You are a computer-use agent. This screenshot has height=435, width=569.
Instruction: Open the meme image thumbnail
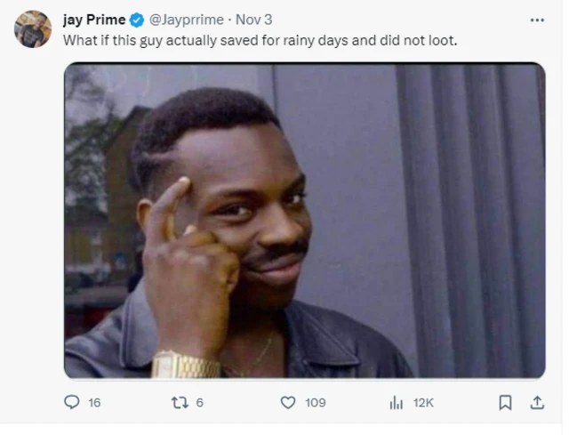[305, 221]
